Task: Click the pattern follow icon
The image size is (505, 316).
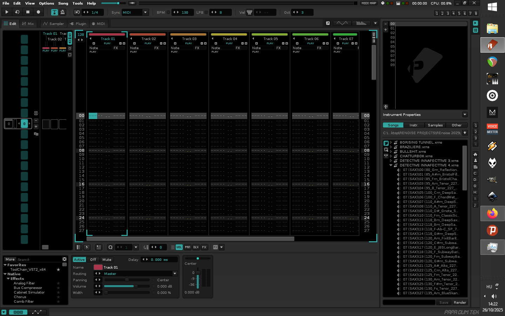Action: (x=54, y=12)
